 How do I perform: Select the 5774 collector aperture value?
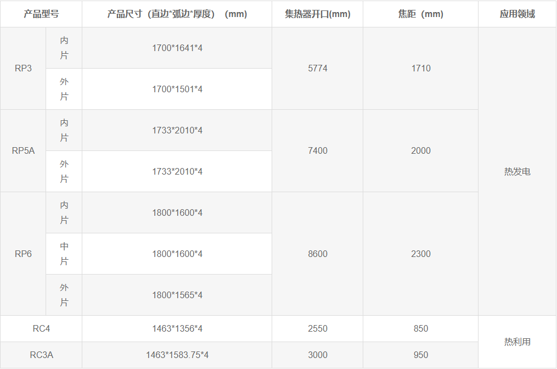tap(317, 69)
